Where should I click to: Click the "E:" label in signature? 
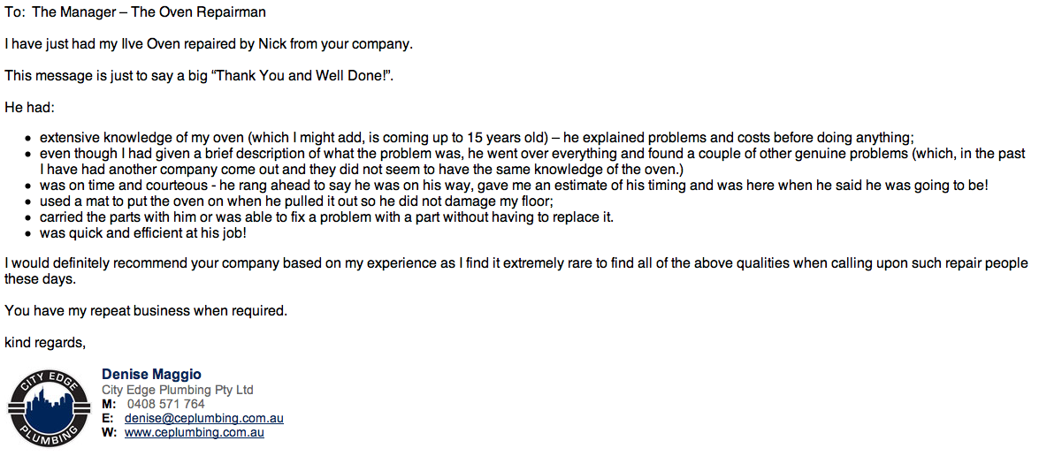coord(107,418)
